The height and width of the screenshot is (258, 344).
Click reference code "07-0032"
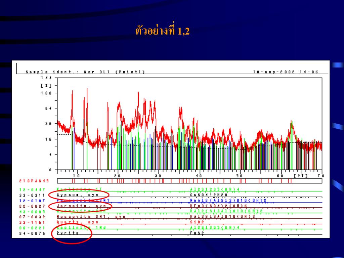tap(32, 217)
